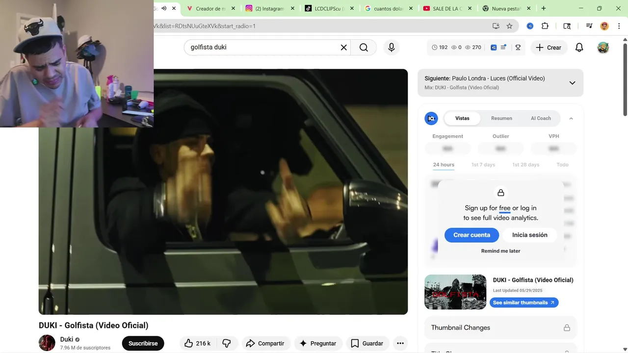Select the 1st 28 days timeframe
This screenshot has height=353, width=628.
[525, 165]
